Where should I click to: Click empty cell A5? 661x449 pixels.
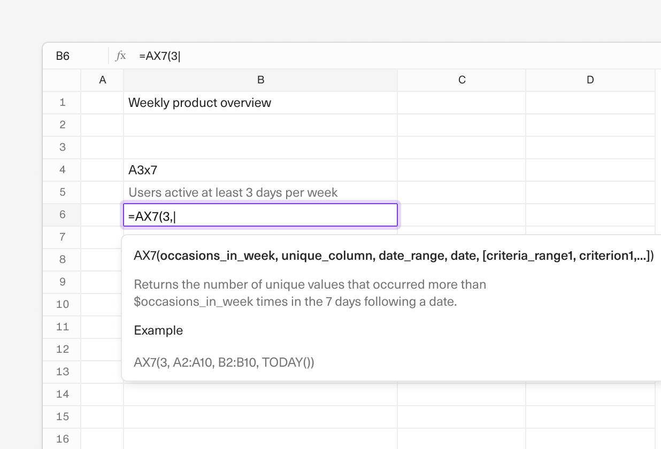point(102,192)
